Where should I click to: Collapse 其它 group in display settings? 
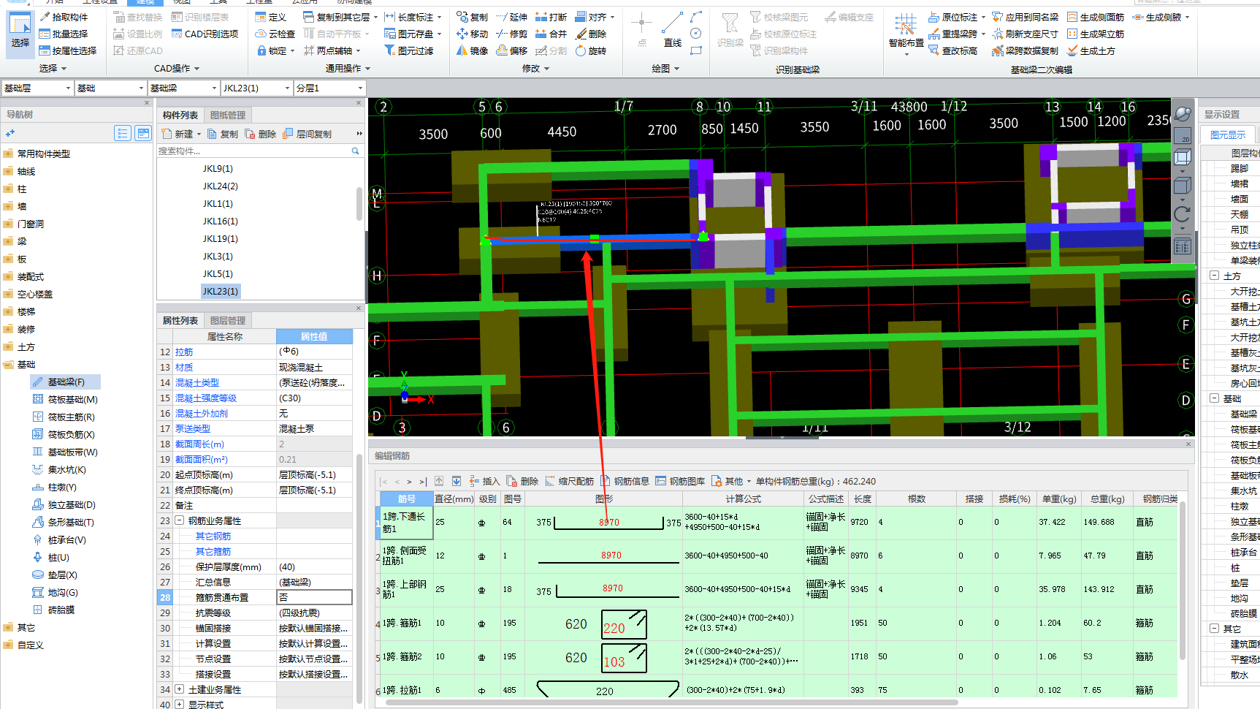coord(1214,629)
